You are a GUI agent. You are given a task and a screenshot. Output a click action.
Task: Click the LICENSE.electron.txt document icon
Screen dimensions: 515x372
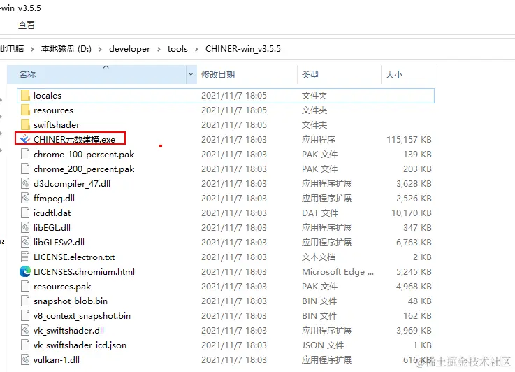tap(25, 257)
